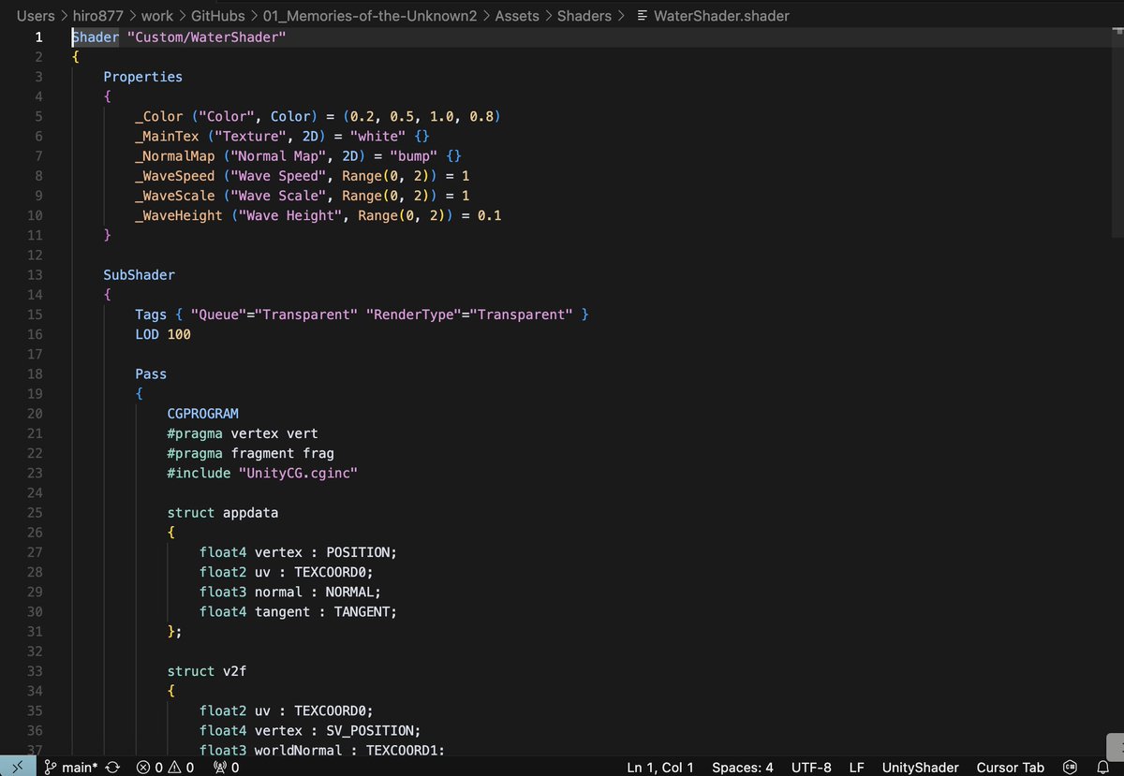Viewport: 1124px width, 776px height.
Task: Open the Shaders breadcrumb folder
Action: [584, 16]
